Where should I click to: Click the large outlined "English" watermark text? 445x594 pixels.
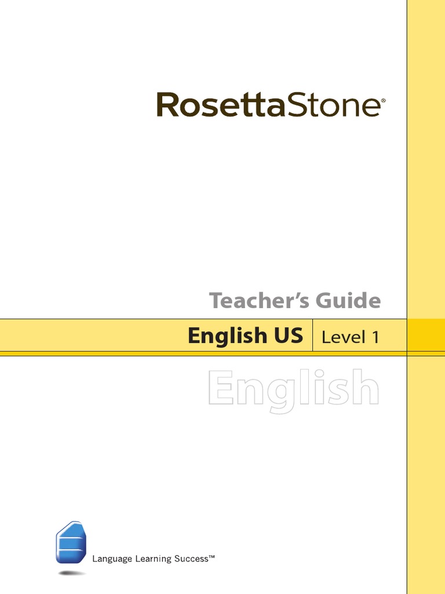pyautogui.click(x=294, y=389)
